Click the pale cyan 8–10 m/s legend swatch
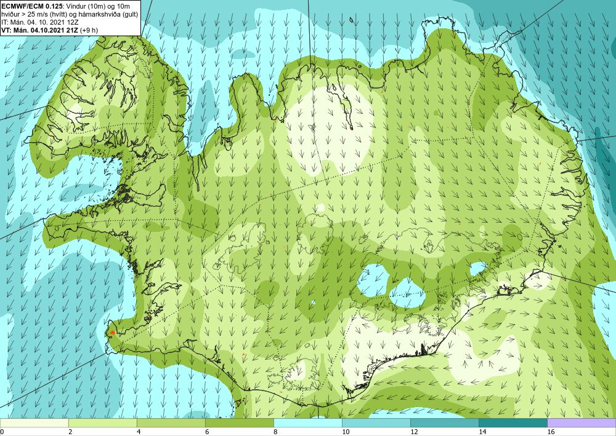The width and height of the screenshot is (616, 436). (x=307, y=423)
